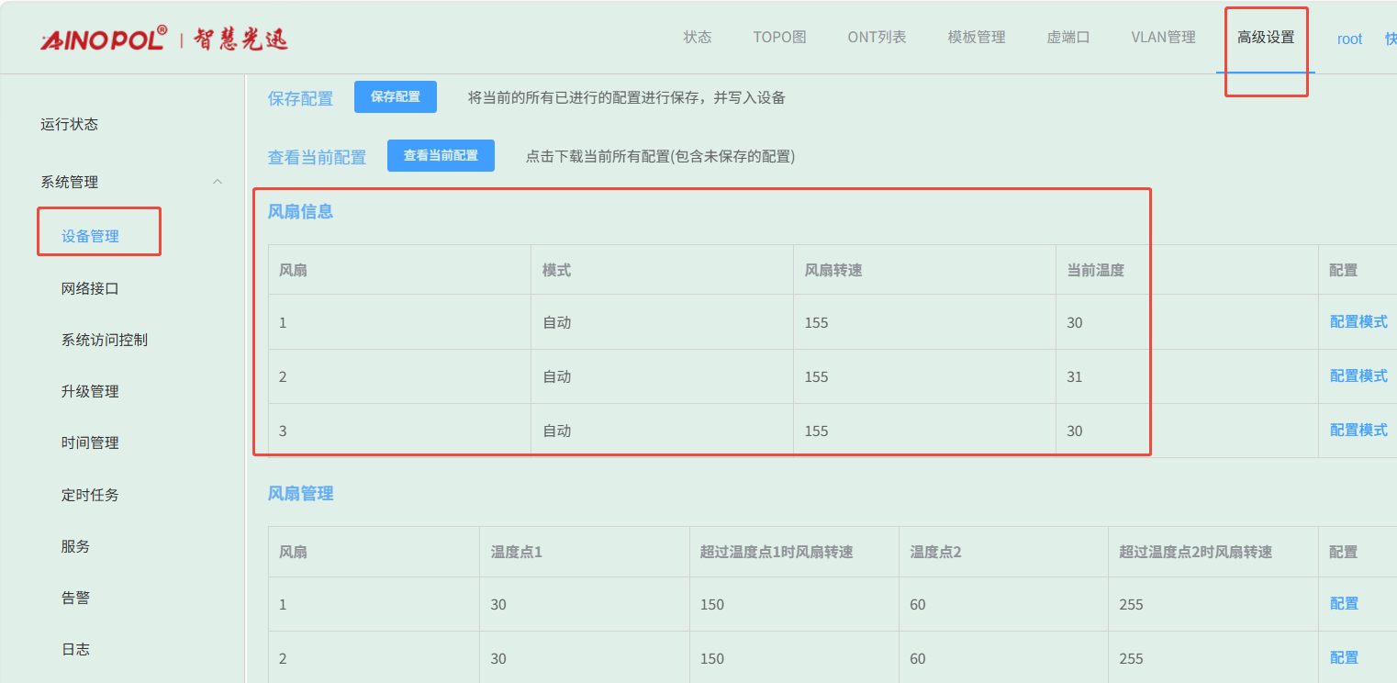Open 运行状态 in the sidebar
This screenshot has height=683, width=1397.
(69, 125)
